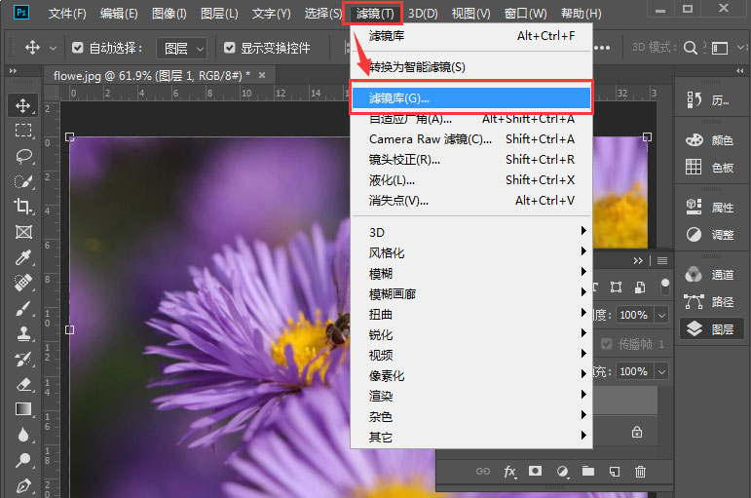Choose 液化(L)... menu item
The image size is (751, 498).
click(x=471, y=179)
